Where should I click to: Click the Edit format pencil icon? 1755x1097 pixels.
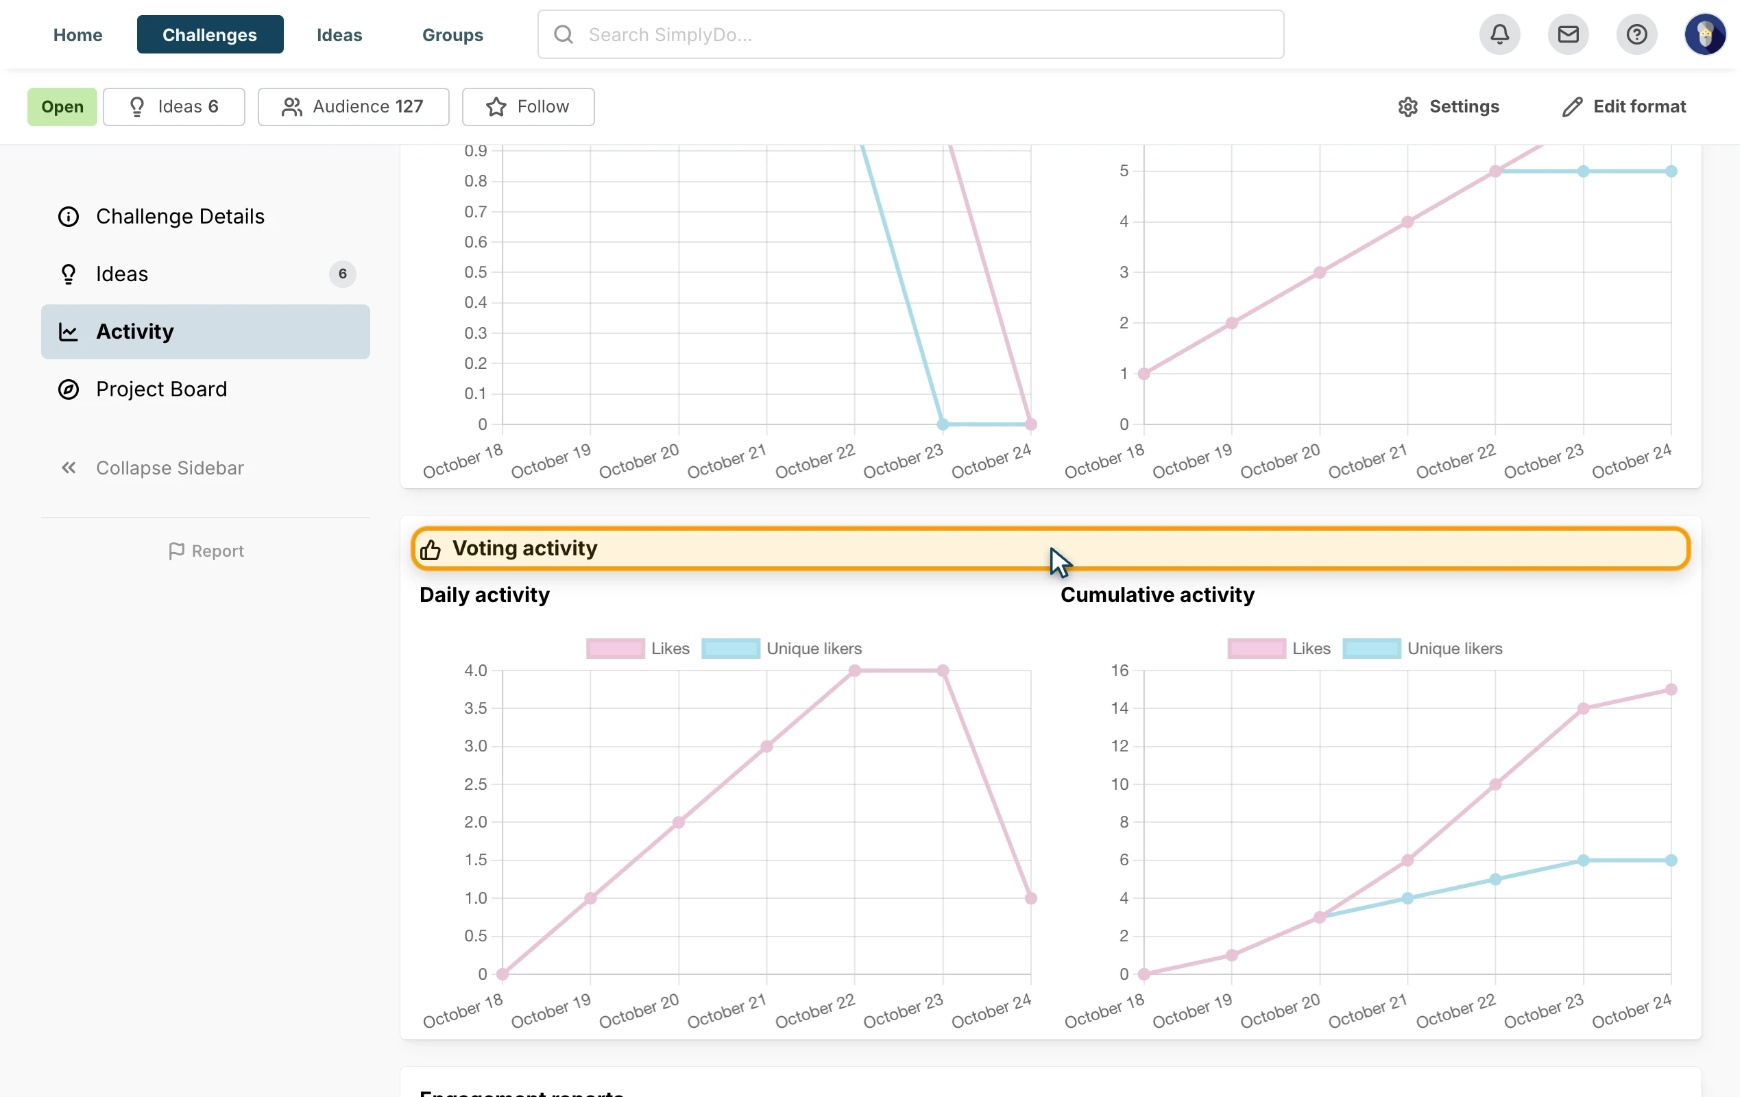click(1571, 107)
